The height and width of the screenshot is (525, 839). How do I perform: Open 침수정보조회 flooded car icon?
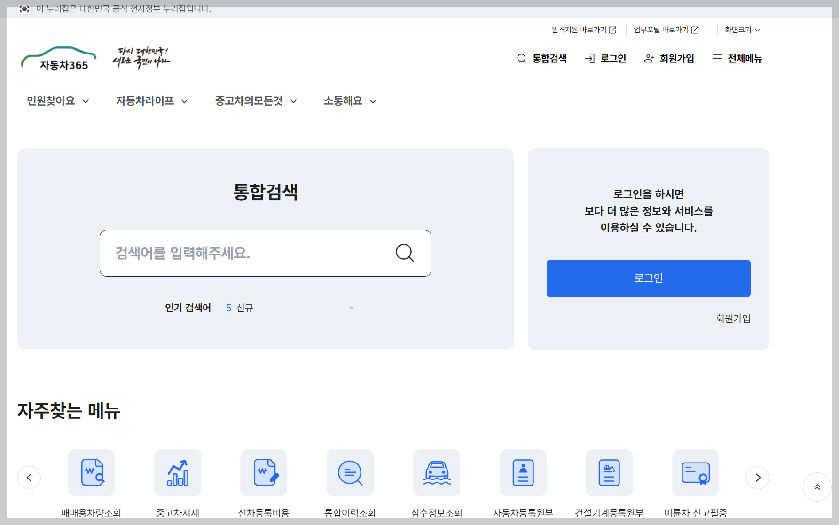pyautogui.click(x=437, y=473)
